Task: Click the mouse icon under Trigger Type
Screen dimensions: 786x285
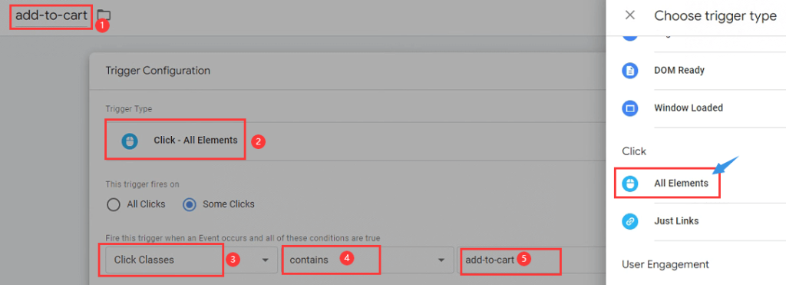Action: click(x=129, y=141)
